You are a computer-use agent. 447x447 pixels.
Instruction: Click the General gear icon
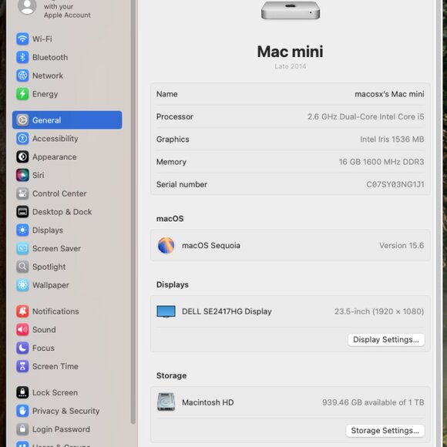pos(22,120)
